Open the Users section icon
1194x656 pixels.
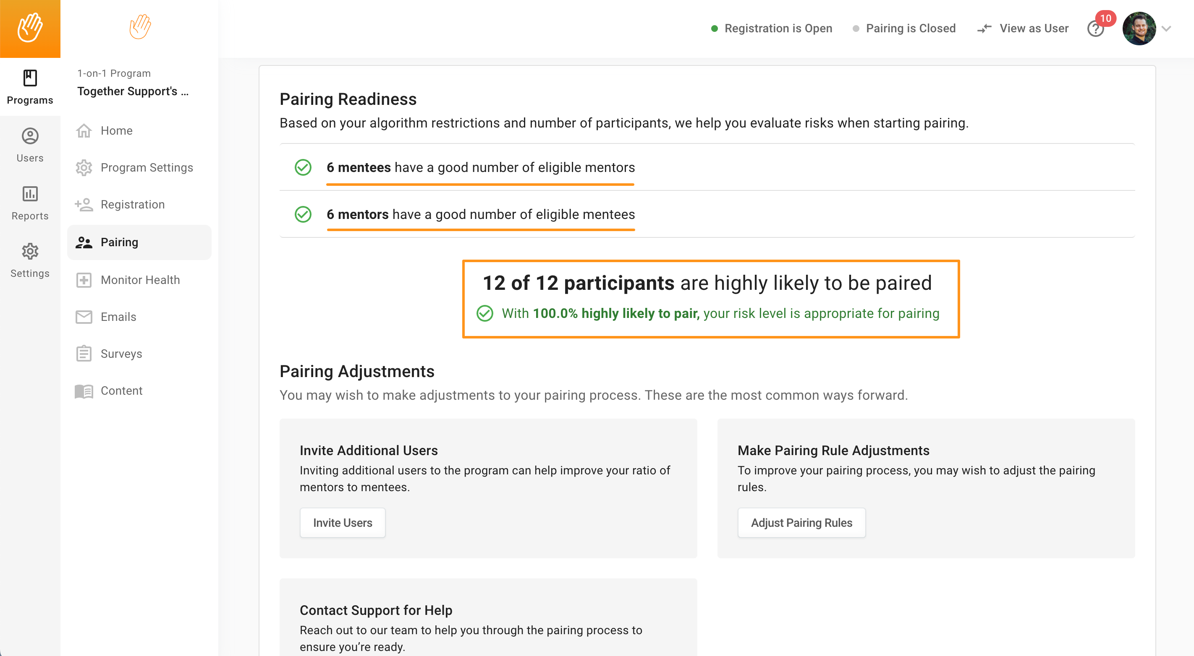point(30,135)
